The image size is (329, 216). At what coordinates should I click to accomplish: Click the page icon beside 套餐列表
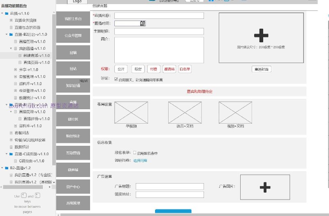11,133
